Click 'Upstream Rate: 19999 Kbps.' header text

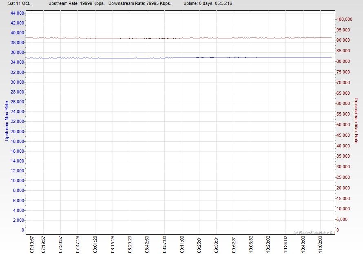point(77,4)
